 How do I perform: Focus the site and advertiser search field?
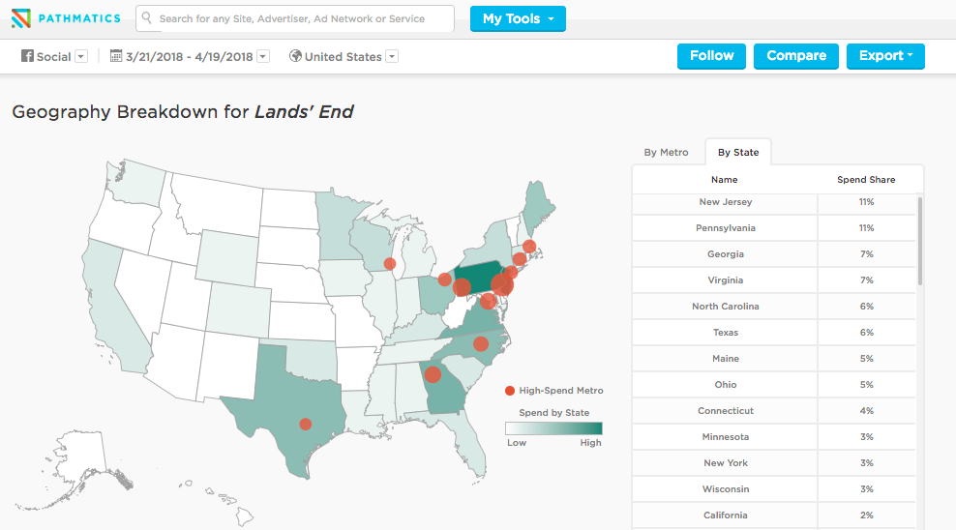(x=302, y=18)
